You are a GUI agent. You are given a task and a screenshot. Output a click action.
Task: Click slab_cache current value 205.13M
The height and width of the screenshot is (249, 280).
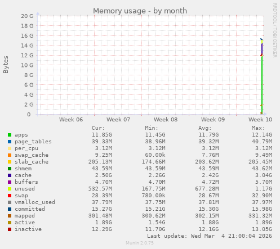click(x=100, y=162)
